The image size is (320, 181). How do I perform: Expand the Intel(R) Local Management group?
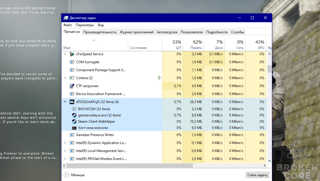(x=65, y=151)
